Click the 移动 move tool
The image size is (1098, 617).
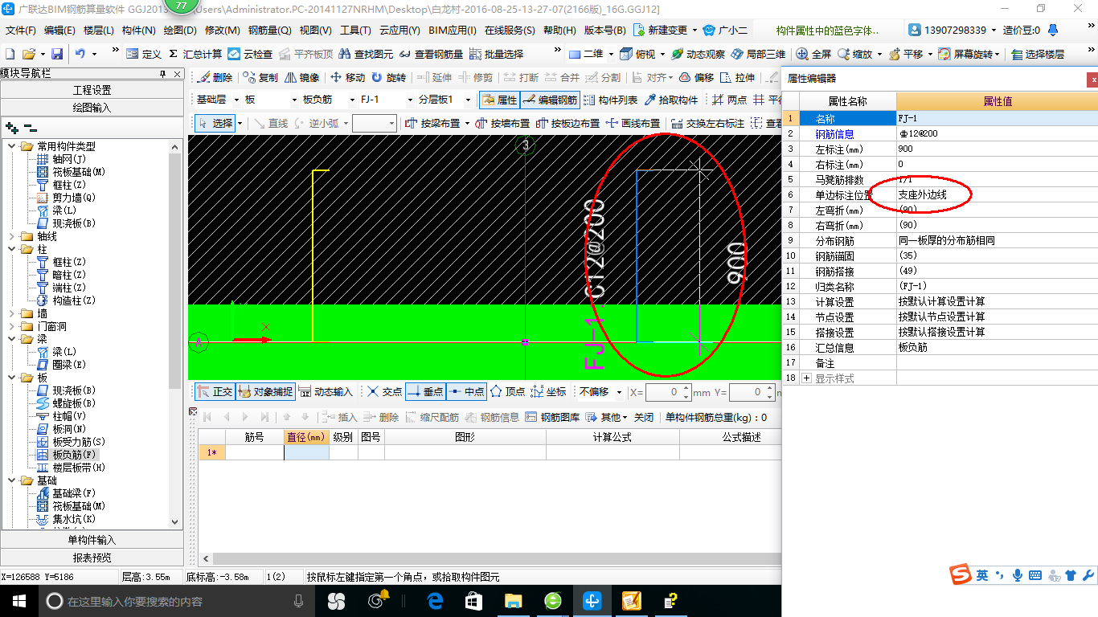click(x=347, y=77)
